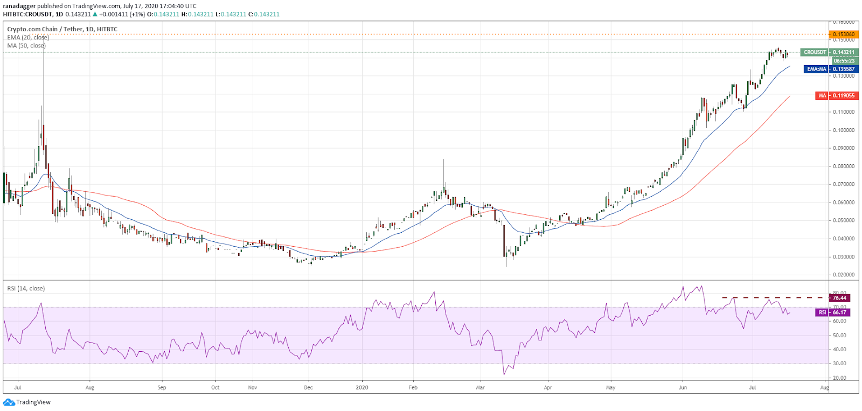Click the Oct label on the time axis

point(215,387)
